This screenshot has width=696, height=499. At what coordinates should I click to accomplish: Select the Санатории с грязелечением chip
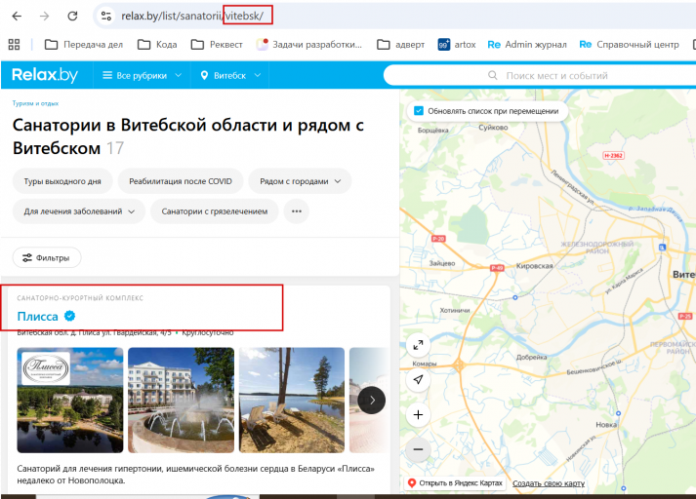[215, 211]
